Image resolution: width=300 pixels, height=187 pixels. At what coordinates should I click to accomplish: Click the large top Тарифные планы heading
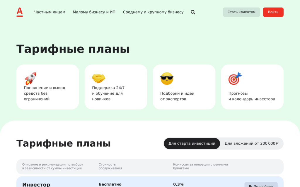(73, 49)
